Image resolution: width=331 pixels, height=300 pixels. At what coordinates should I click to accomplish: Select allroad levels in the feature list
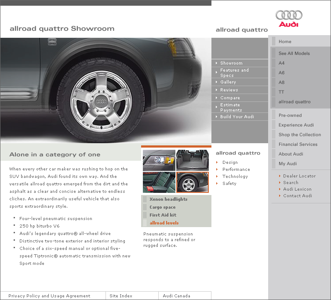pyautogui.click(x=164, y=223)
